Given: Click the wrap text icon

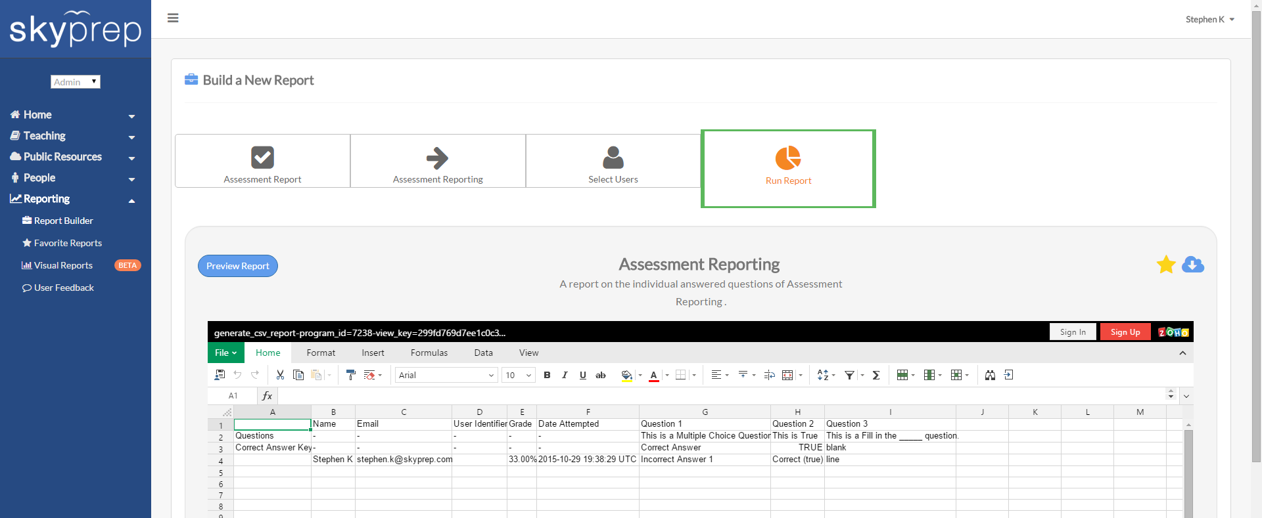Looking at the screenshot, I should [x=769, y=375].
